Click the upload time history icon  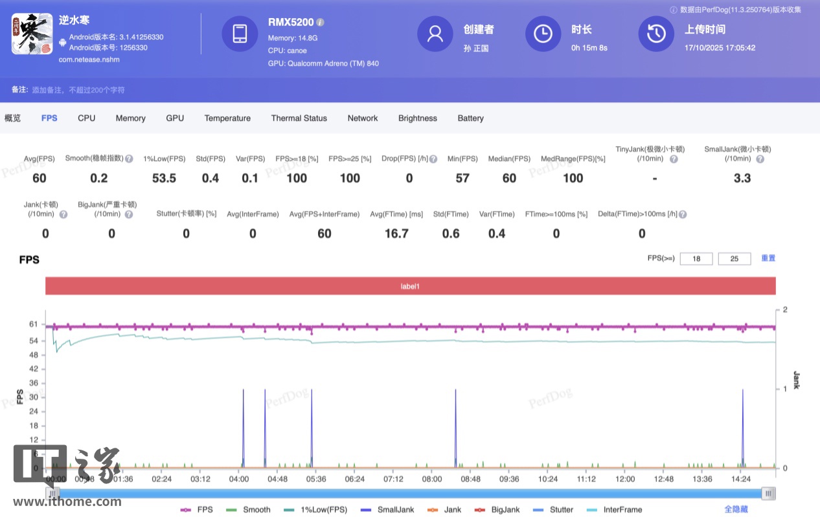[x=656, y=34]
